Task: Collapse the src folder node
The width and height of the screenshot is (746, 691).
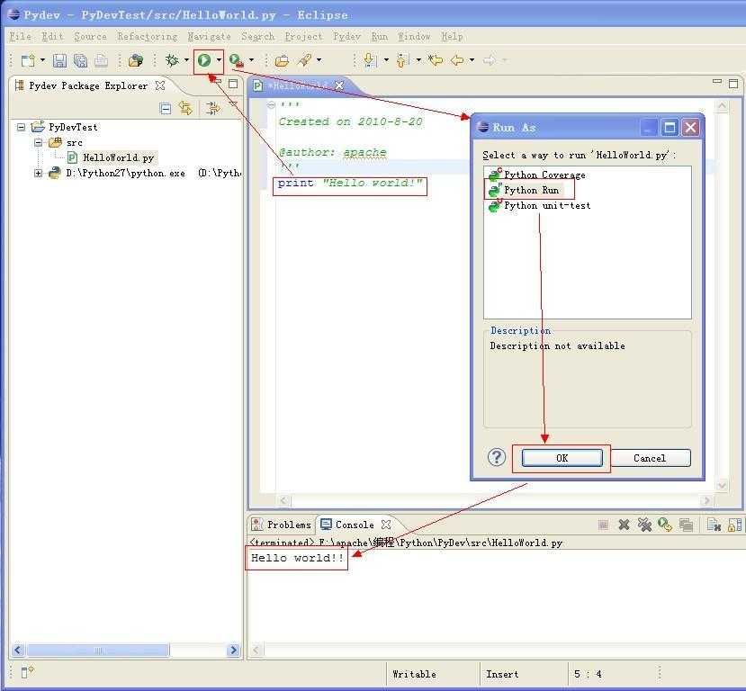Action: coord(38,143)
